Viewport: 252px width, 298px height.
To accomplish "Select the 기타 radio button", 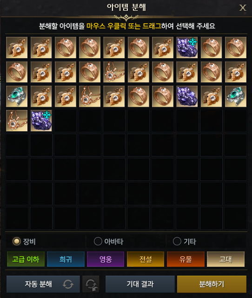I will pos(177,241).
